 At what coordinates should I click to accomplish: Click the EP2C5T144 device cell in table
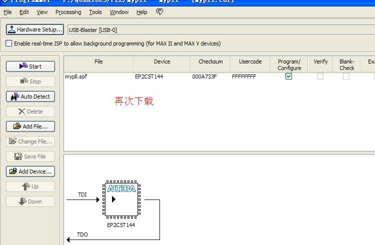(149, 76)
